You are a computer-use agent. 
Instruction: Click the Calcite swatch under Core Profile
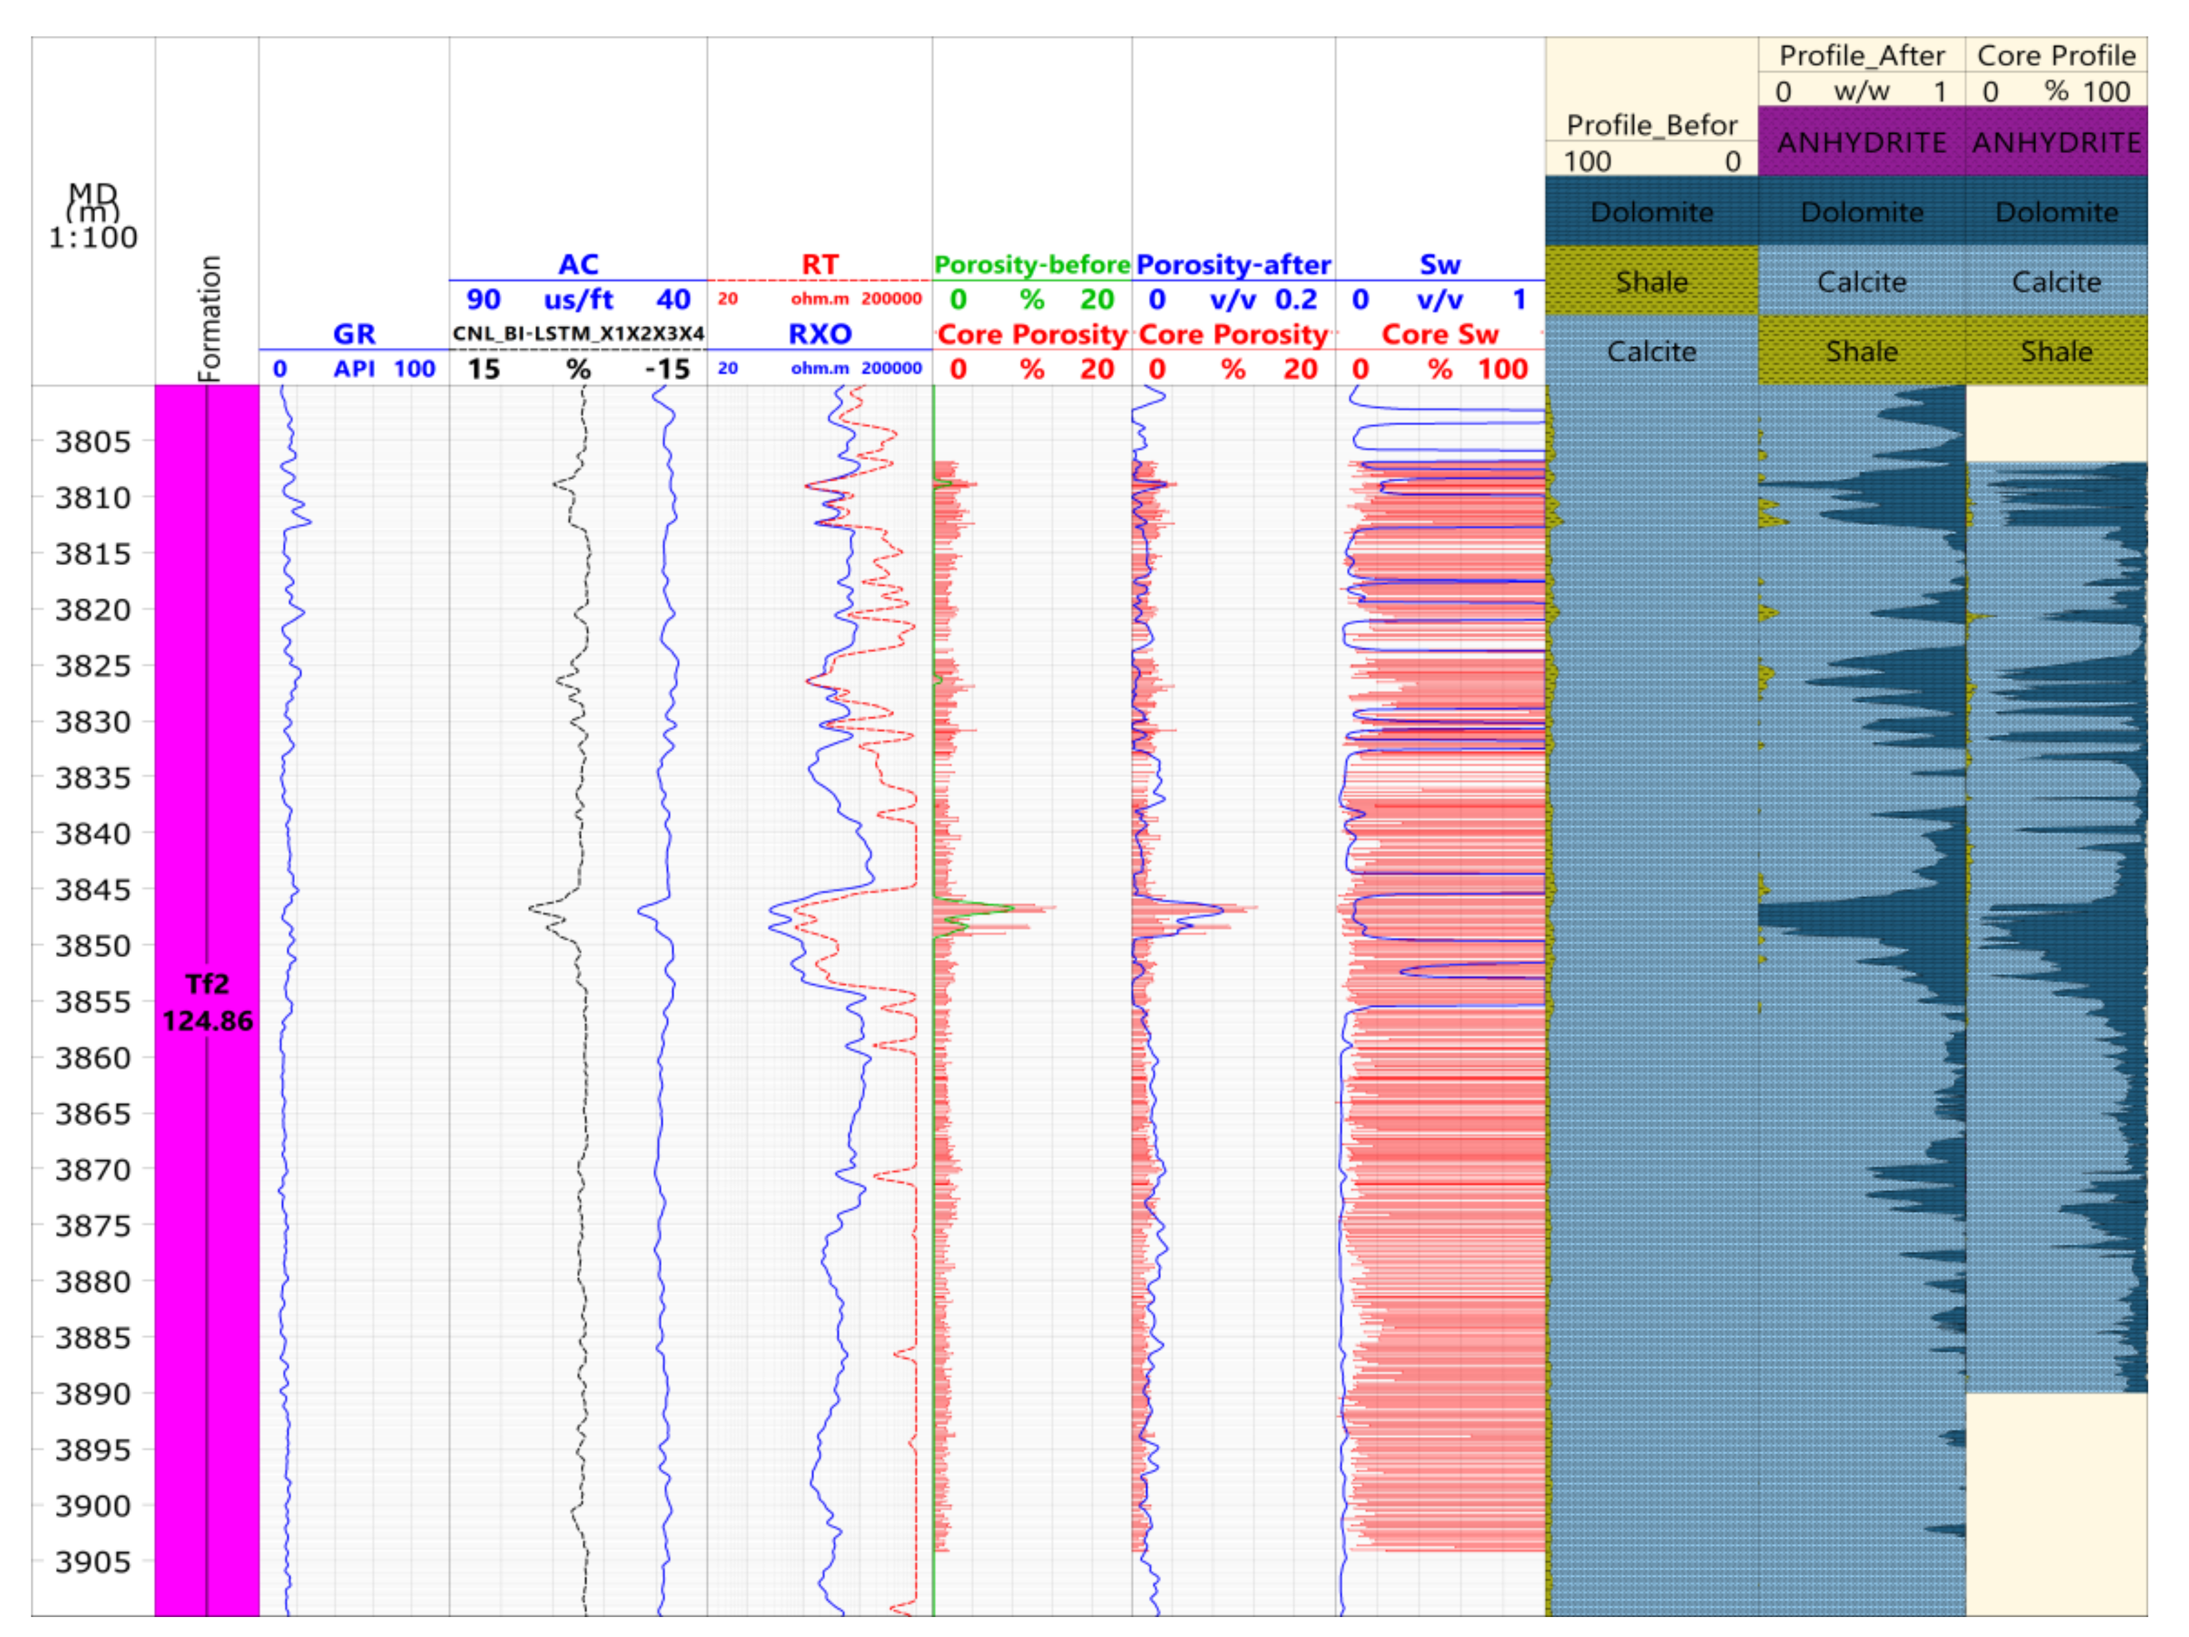pyautogui.click(x=2055, y=282)
